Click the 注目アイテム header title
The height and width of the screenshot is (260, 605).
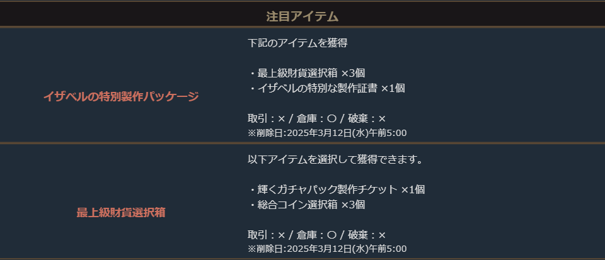click(302, 16)
